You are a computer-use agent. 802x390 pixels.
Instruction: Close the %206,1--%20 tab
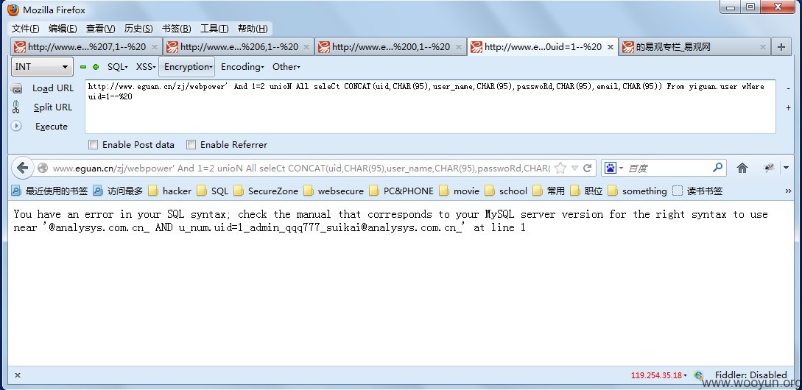pyautogui.click(x=306, y=47)
